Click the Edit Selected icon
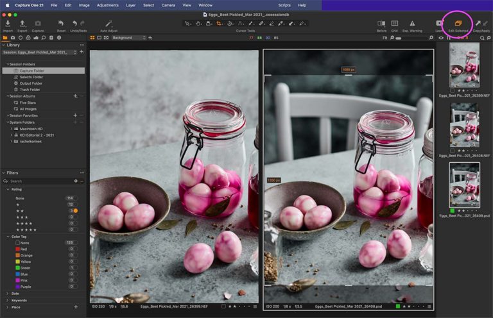This screenshot has width=493, height=318. (x=458, y=23)
